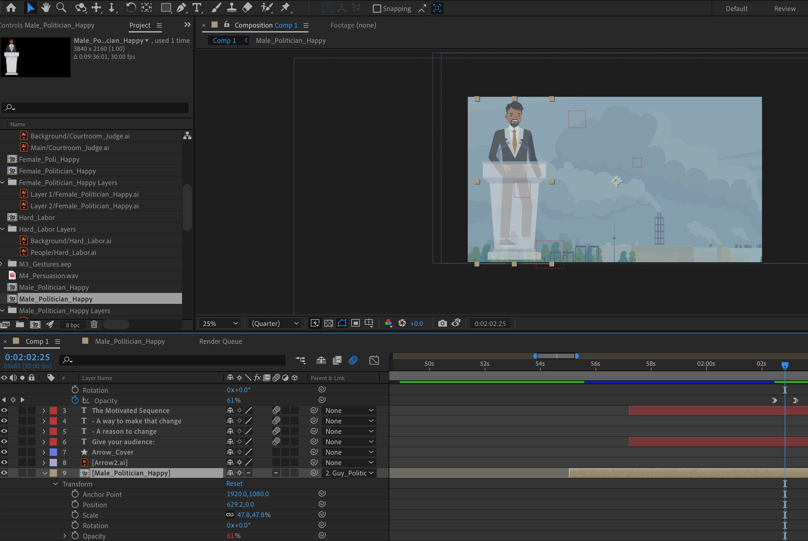The height and width of the screenshot is (541, 808).
Task: Open the Quarter resolution dropdown
Action: click(275, 323)
